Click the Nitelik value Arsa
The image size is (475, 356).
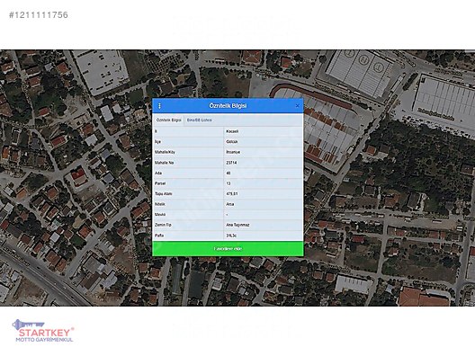(230, 204)
